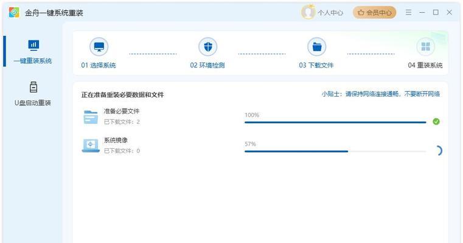
Task: Click 准备必要文件 folder icon
Action: tap(91, 117)
